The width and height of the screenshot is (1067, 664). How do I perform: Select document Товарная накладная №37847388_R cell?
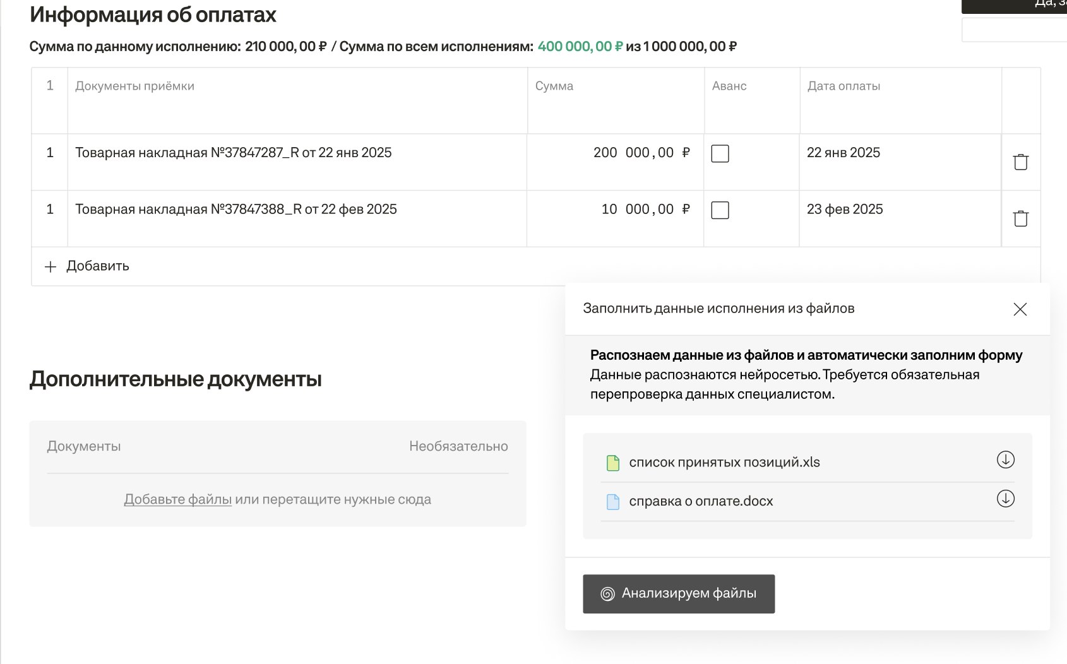(x=236, y=210)
